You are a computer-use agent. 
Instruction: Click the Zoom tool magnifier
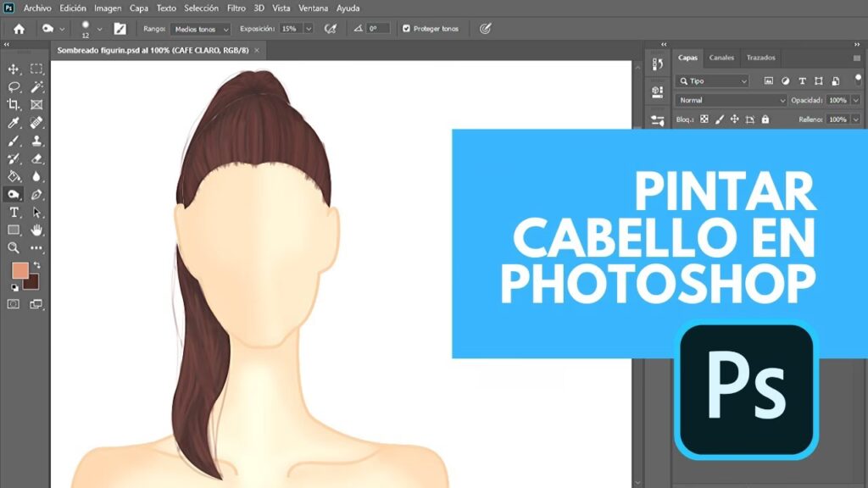14,247
